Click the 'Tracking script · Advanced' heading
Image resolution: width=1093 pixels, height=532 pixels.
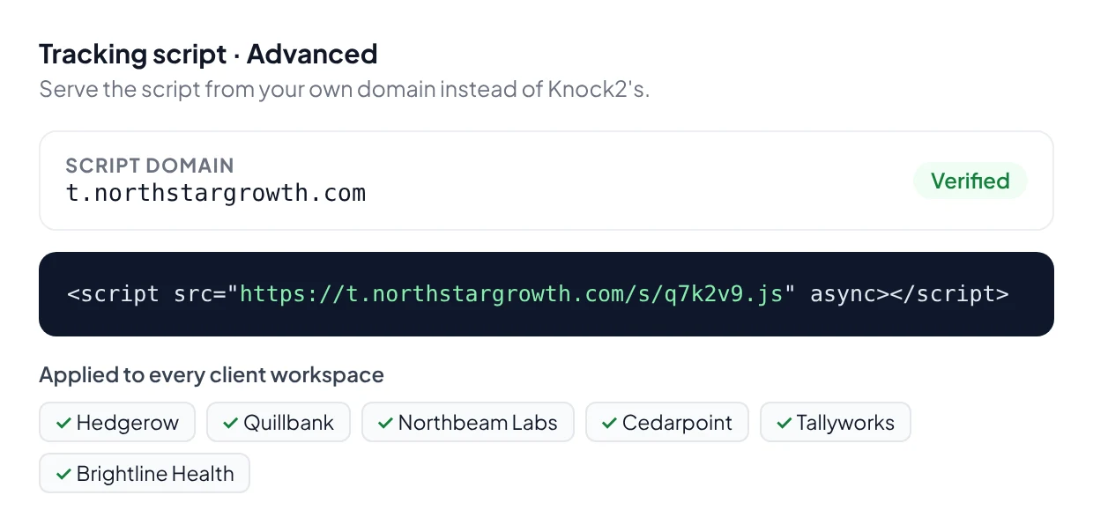208,54
